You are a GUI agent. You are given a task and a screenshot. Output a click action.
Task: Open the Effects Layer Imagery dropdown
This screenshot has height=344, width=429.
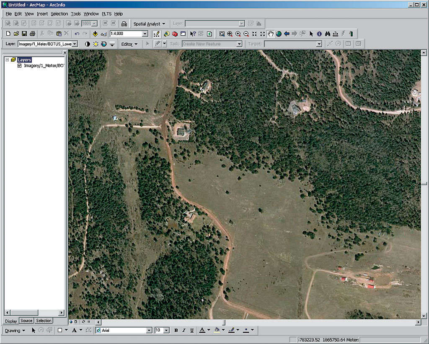pos(75,44)
